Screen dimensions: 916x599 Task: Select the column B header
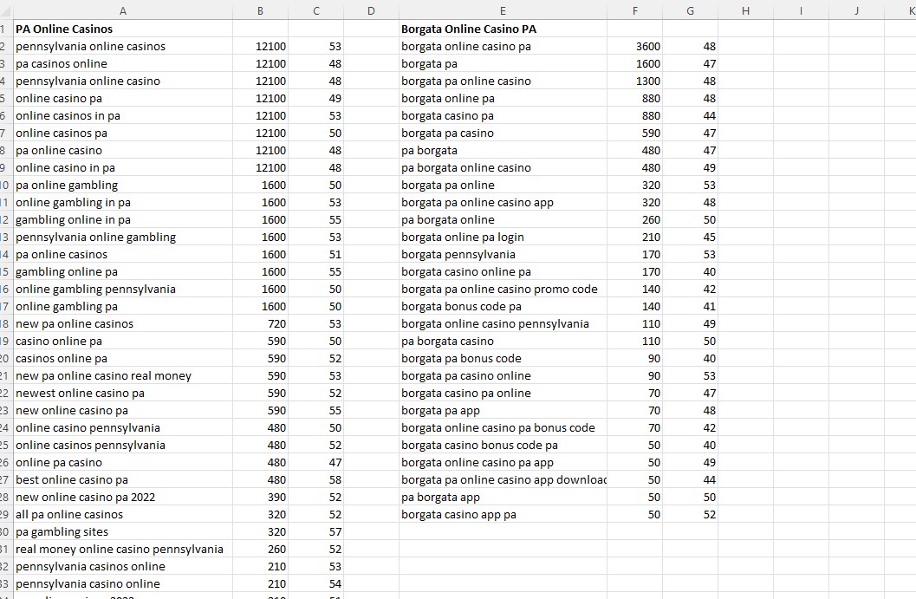tap(260, 10)
